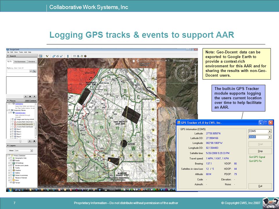The width and height of the screenshot is (279, 209).
Task: Click the Sky mode toolbar icon
Action: tap(85, 56)
